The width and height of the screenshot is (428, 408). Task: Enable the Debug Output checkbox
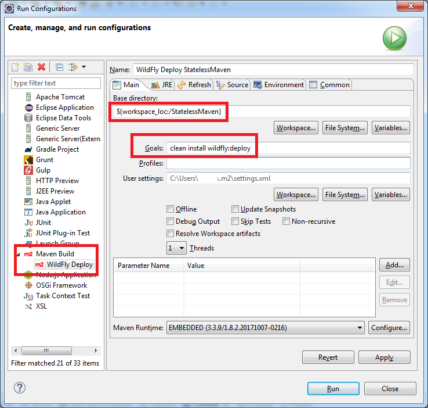tap(170, 221)
